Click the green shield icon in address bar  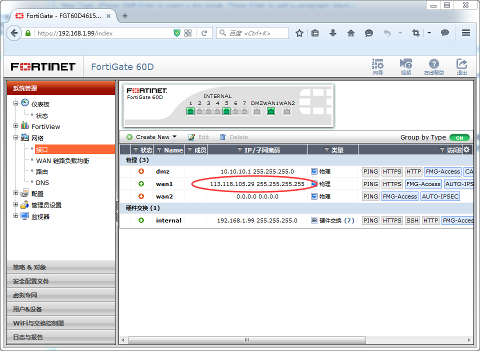click(177, 33)
